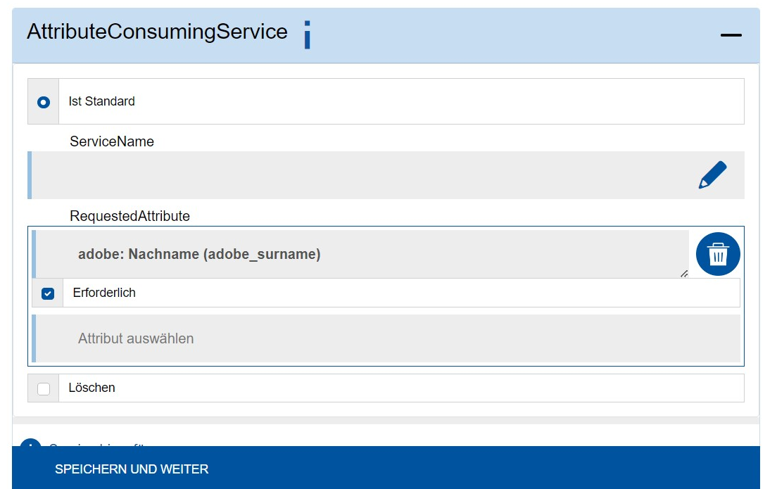
Task: Click the textarea resize handle
Action: (684, 274)
